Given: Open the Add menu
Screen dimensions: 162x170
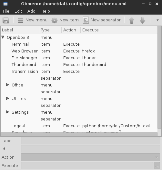Looking at the screenshot, I should [x=31, y=11].
